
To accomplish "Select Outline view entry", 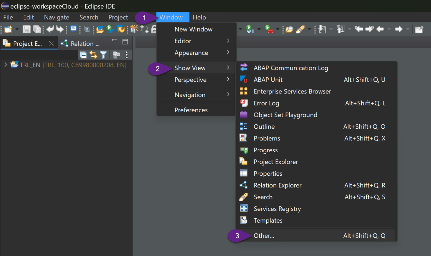I will pos(317,127).
